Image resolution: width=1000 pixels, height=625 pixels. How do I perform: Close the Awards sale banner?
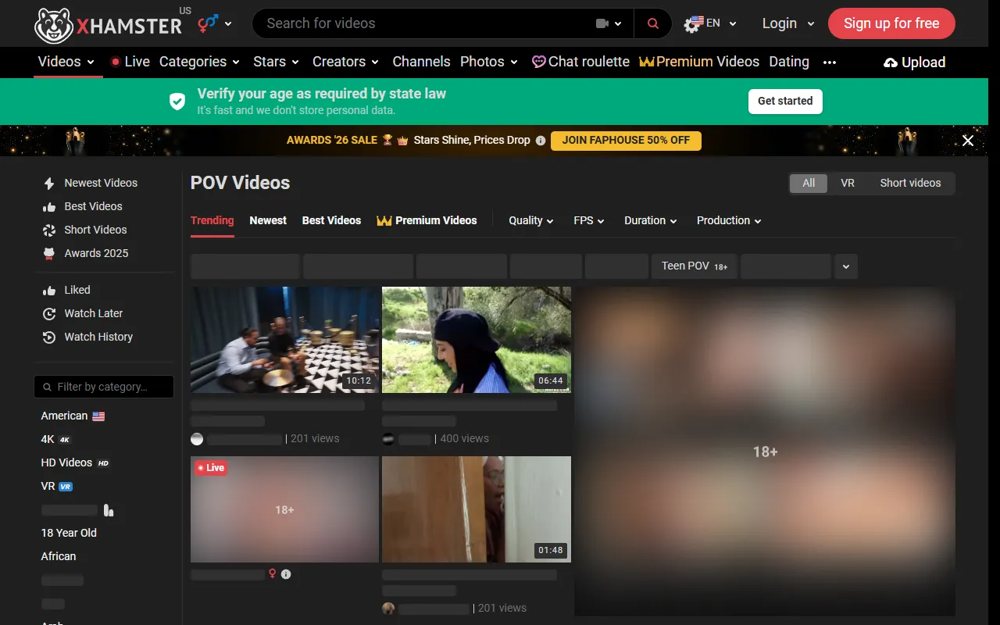click(x=968, y=141)
